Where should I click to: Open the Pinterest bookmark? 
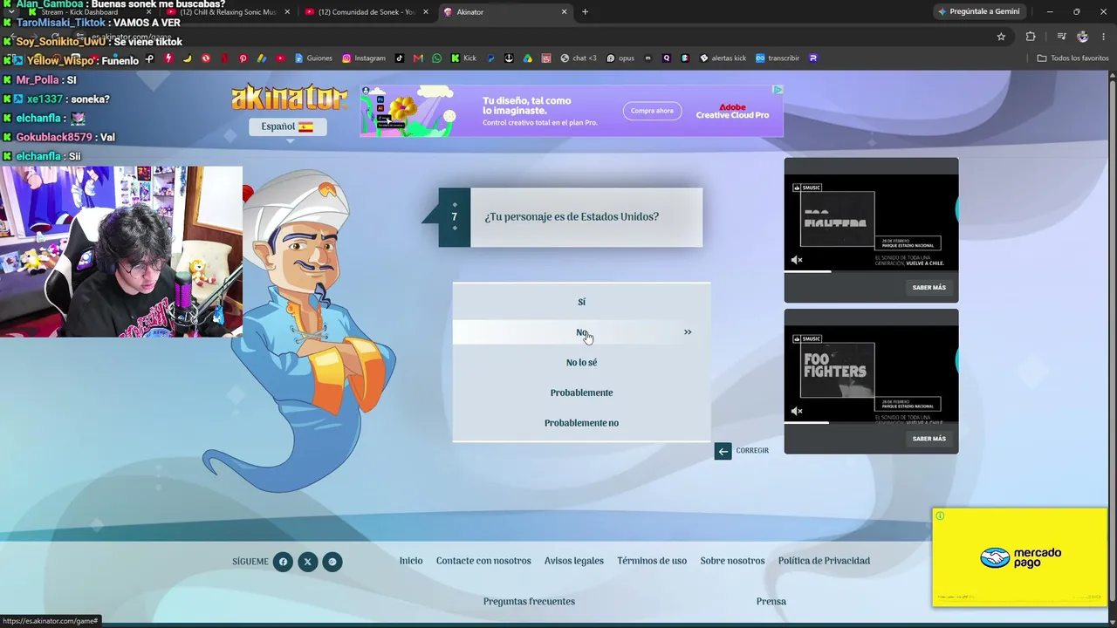(x=243, y=58)
